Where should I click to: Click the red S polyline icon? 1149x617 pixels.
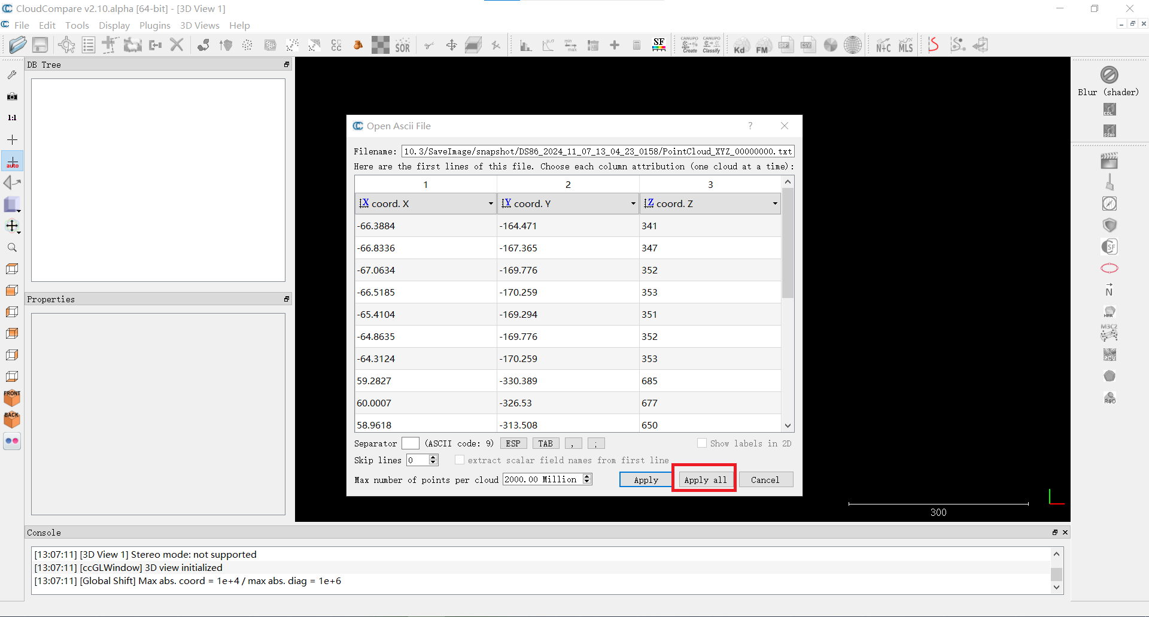tap(934, 45)
